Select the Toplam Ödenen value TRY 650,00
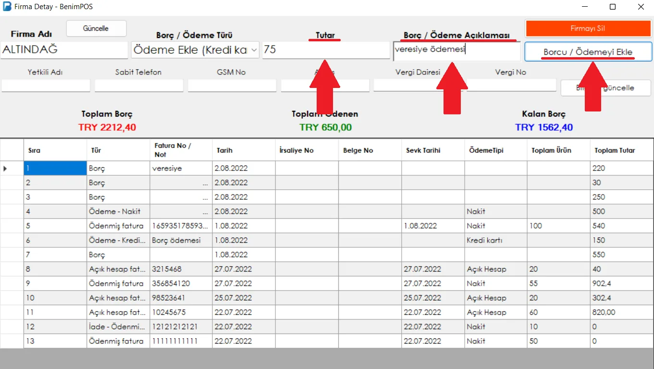The width and height of the screenshot is (654, 369). pos(326,127)
